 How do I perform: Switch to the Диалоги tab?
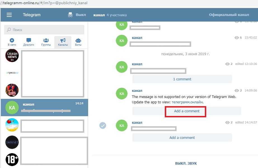[x=29, y=42]
